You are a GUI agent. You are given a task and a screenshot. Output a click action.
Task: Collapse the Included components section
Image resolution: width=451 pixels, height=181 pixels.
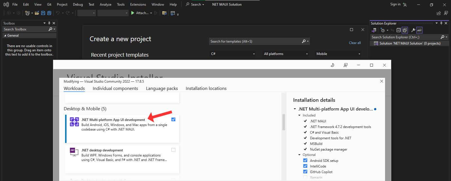[300, 115]
